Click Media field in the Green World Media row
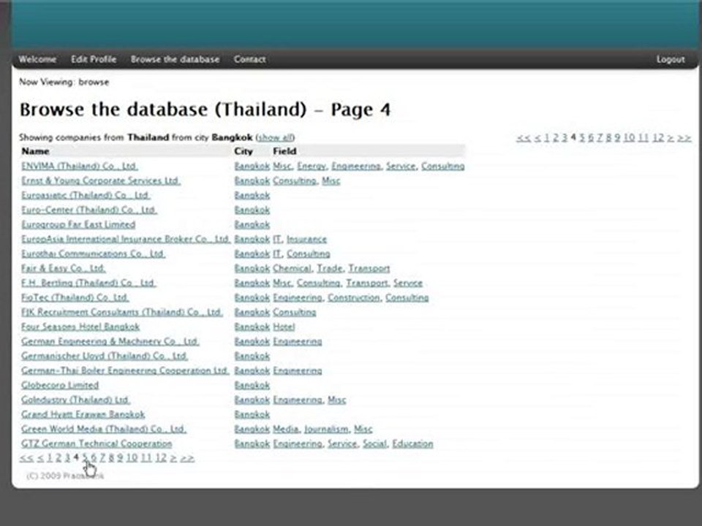 point(286,429)
